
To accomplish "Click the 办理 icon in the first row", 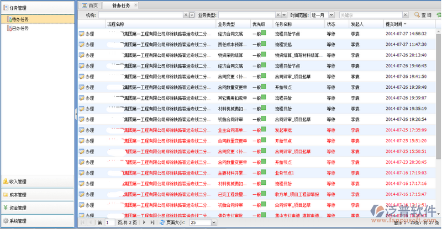I will [x=82, y=34].
